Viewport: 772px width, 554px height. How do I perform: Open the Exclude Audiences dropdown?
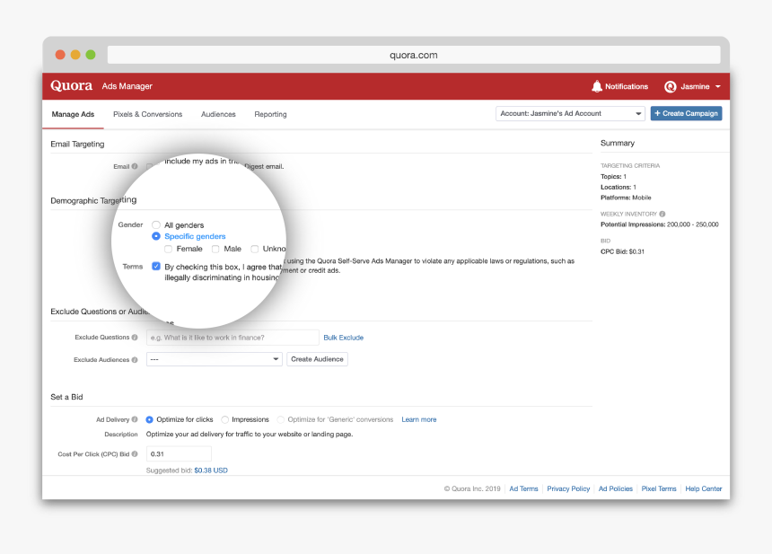click(x=215, y=359)
